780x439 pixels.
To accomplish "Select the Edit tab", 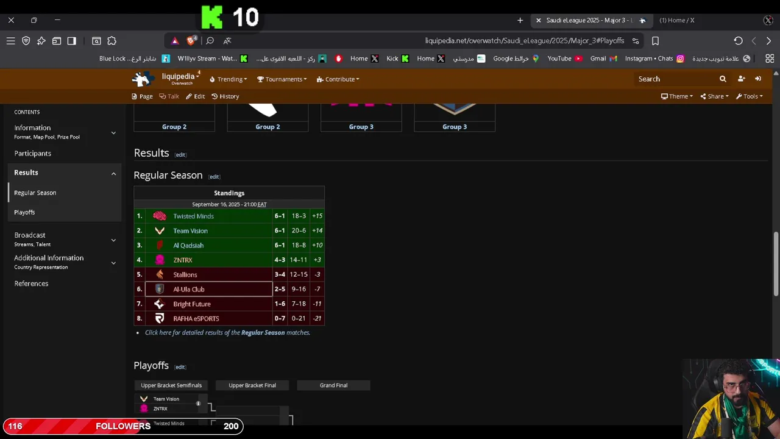I will point(195,96).
